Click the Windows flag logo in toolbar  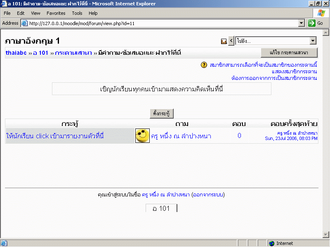point(321,13)
